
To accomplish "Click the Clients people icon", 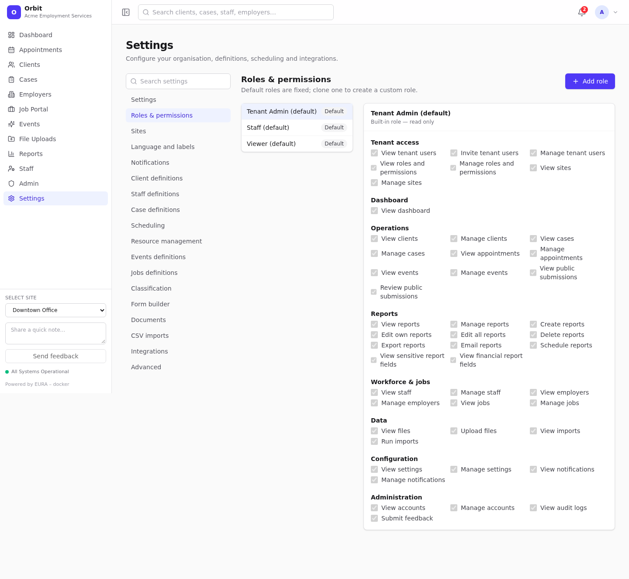I will point(11,65).
